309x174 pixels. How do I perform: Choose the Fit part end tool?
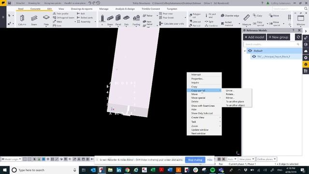211,15
